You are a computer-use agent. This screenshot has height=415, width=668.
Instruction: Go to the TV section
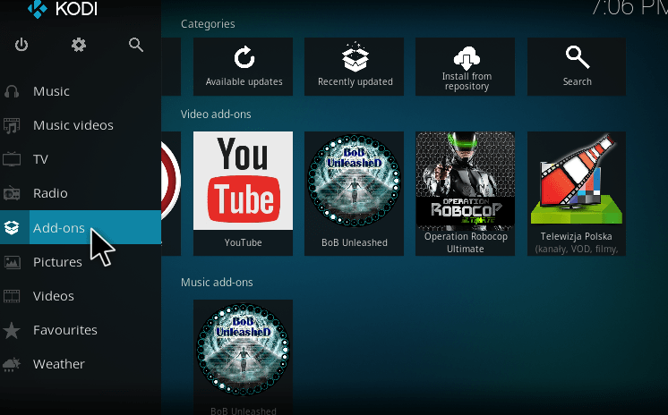(40, 159)
